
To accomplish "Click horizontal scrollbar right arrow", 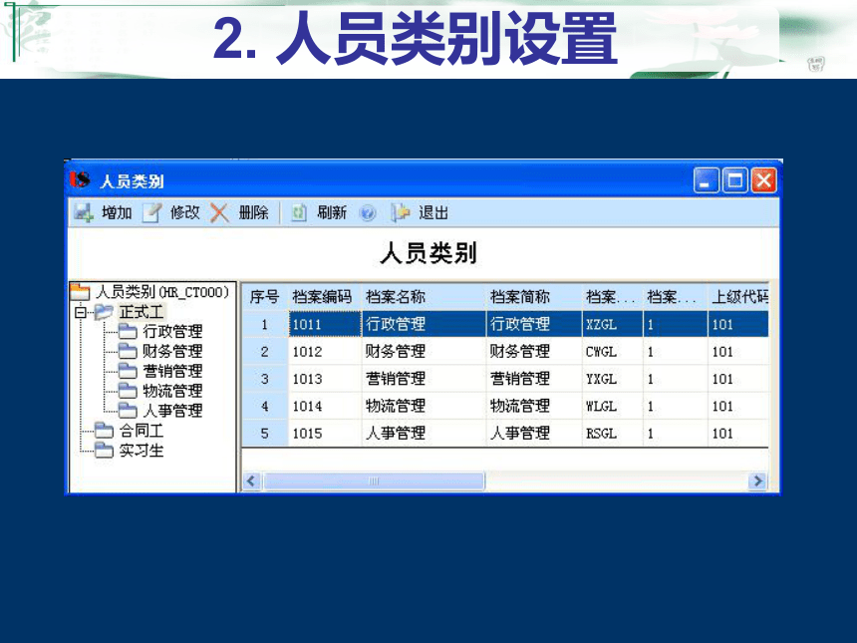I will 757,482.
